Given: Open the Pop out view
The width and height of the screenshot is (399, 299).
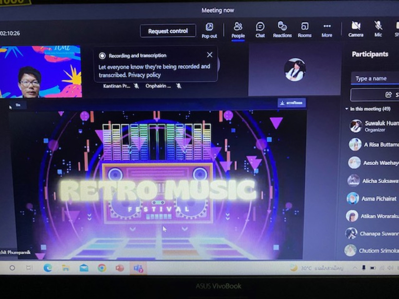Looking at the screenshot, I should coord(209,30).
